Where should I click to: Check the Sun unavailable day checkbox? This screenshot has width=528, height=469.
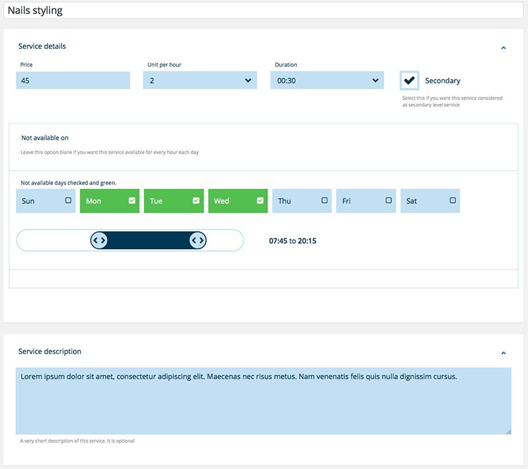69,200
